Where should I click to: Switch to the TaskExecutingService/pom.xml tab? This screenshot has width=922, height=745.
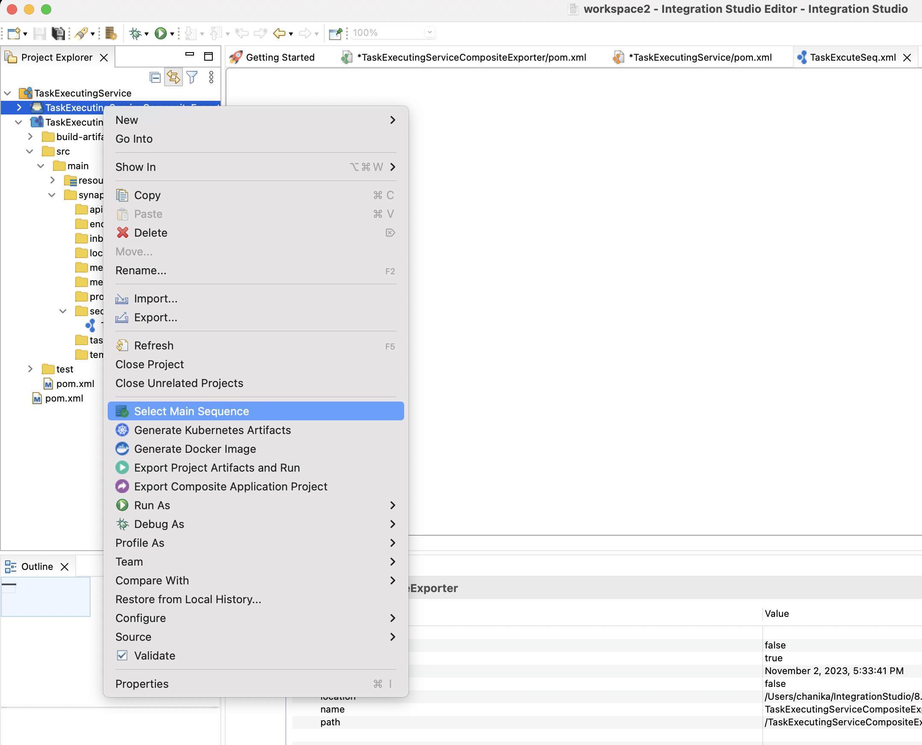tap(693, 58)
